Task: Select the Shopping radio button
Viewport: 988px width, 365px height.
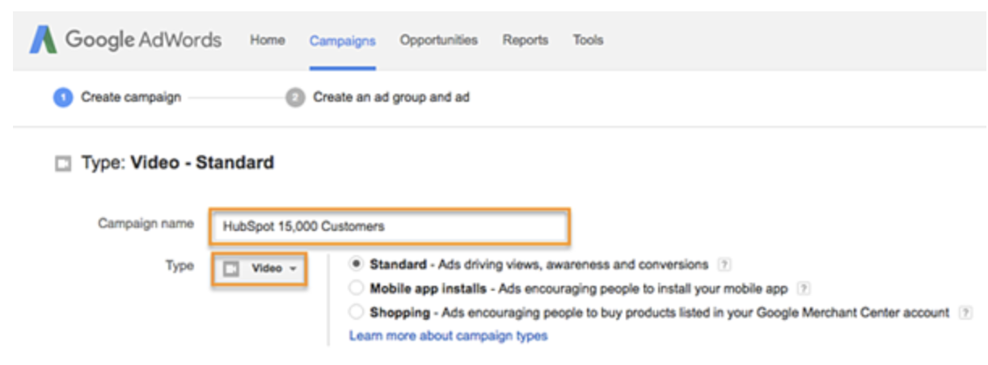Action: click(x=356, y=313)
